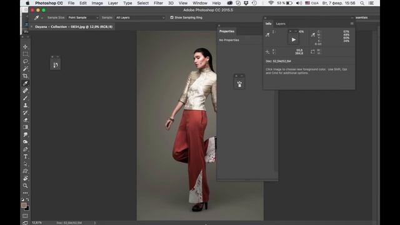The image size is (400, 225).
Task: Open the Filter menu
Action: tap(158, 3)
